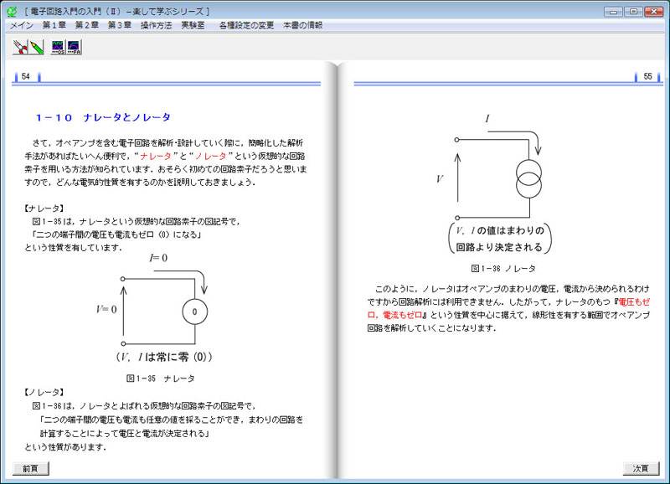Image resolution: width=670 pixels, height=484 pixels.
Task: Maximize the application window
Action: 633,12
